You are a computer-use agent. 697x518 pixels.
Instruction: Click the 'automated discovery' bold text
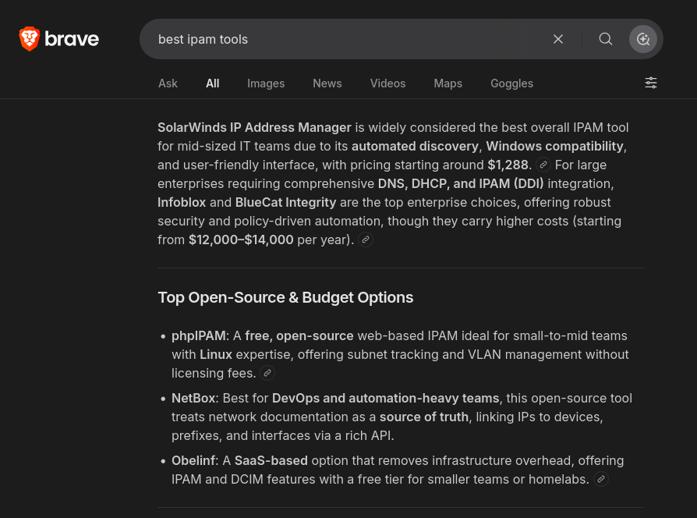tap(416, 147)
